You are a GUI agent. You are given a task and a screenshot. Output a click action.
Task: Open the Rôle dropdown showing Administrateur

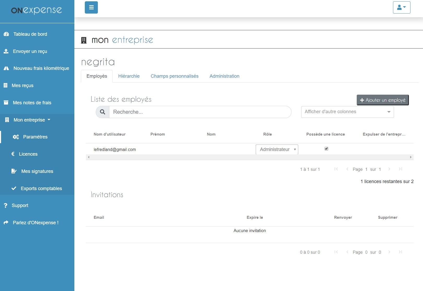(277, 149)
